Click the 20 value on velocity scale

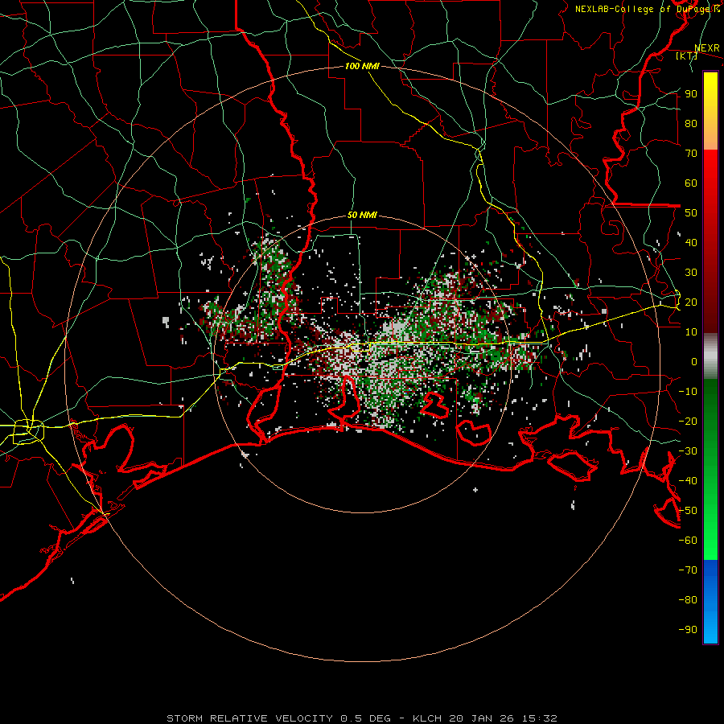point(691,302)
